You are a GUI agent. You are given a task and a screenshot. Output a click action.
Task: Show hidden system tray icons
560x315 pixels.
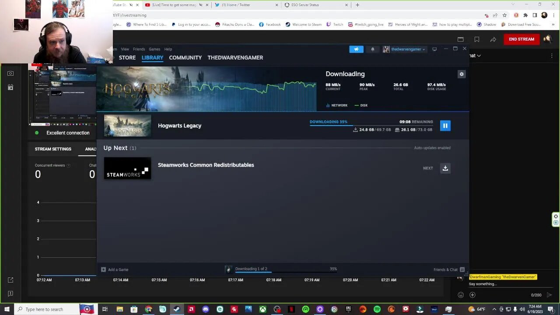[x=494, y=309]
